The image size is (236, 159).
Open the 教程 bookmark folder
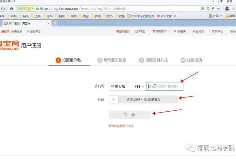click(120, 16)
